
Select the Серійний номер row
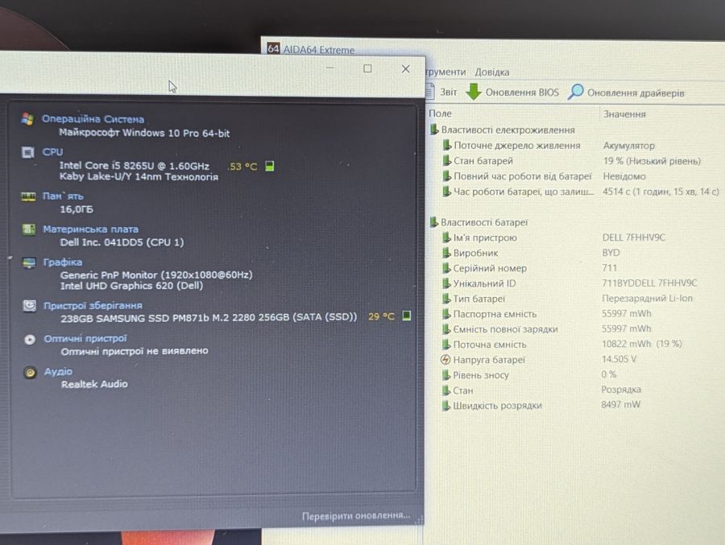(x=529, y=268)
